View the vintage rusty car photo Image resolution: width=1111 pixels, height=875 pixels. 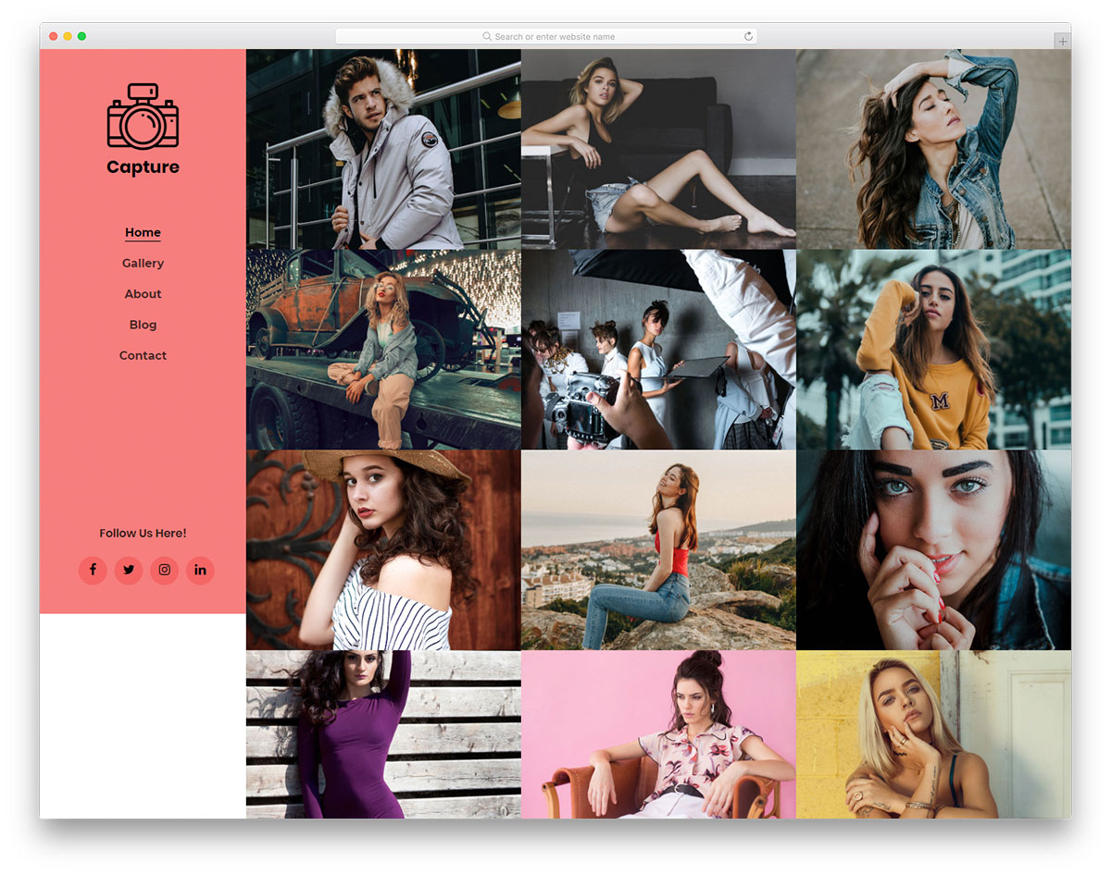[x=383, y=349]
